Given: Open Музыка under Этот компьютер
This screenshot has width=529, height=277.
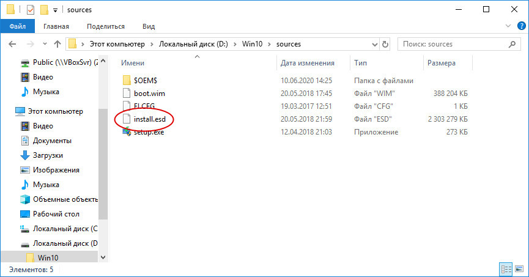Looking at the screenshot, I should 46,185.
